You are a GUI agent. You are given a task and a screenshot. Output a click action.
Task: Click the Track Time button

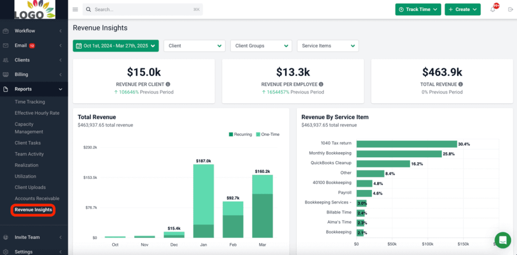pos(418,10)
